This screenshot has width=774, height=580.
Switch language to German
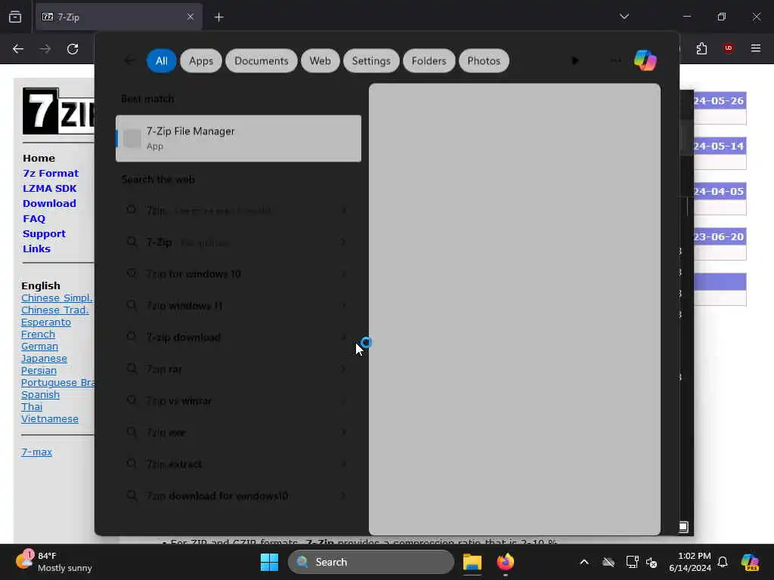click(39, 346)
